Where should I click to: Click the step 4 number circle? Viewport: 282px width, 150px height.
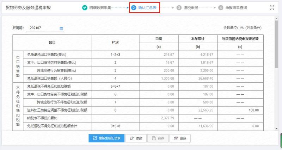click(221, 7)
